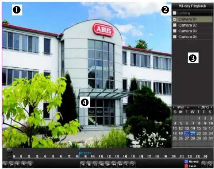
Task: Stop playback with the square stop button
Action: pyautogui.click(x=89, y=164)
